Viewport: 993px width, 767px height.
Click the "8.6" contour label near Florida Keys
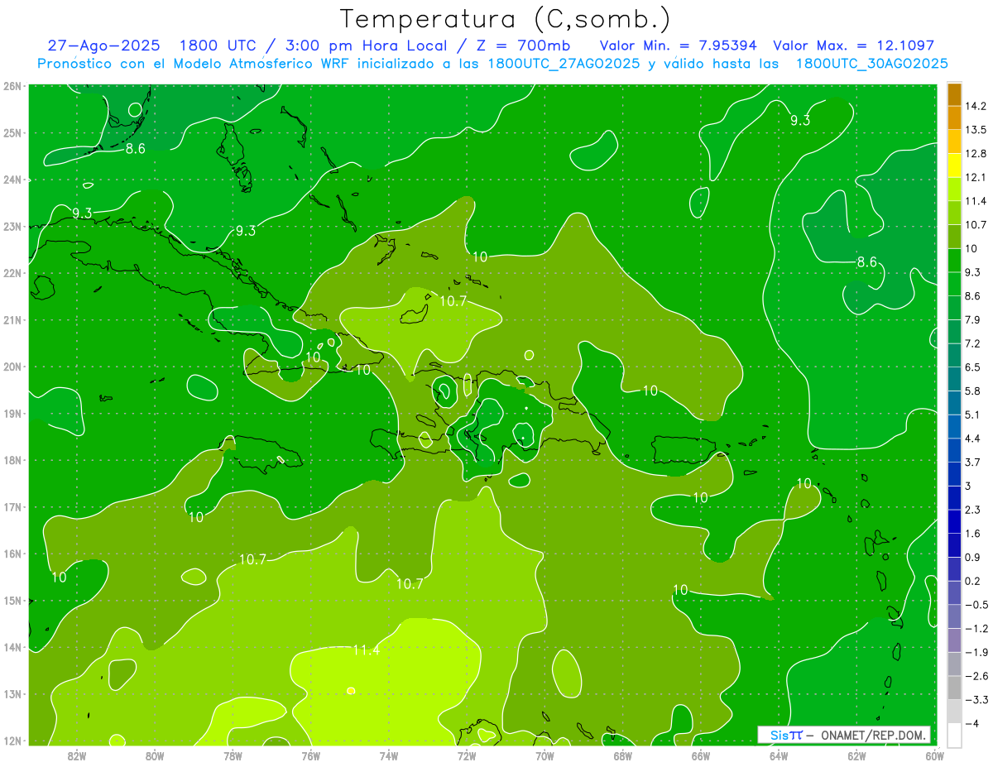pos(135,149)
